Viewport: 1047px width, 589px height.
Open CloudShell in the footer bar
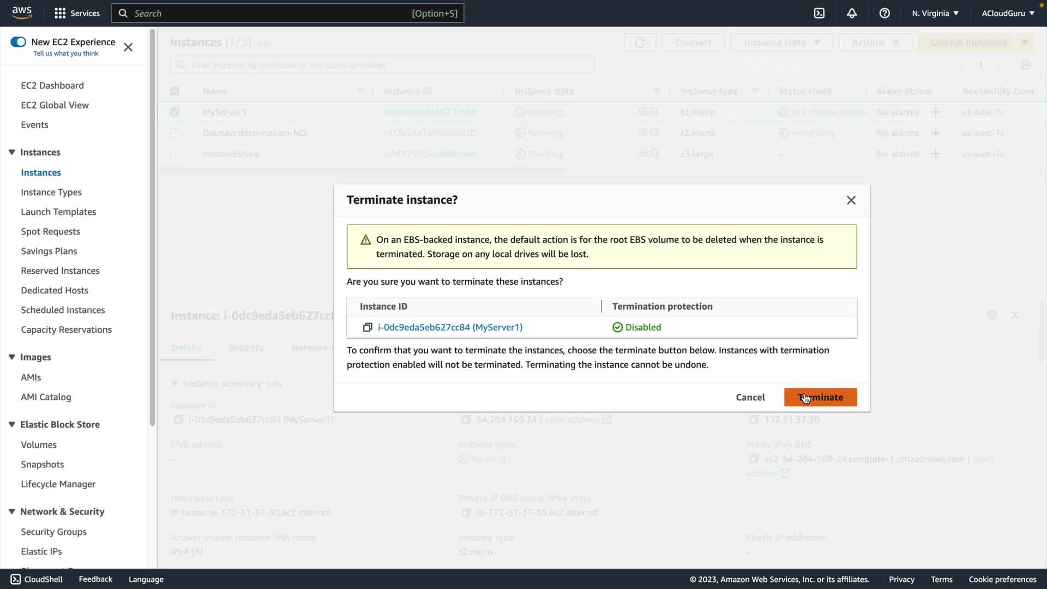(x=37, y=579)
